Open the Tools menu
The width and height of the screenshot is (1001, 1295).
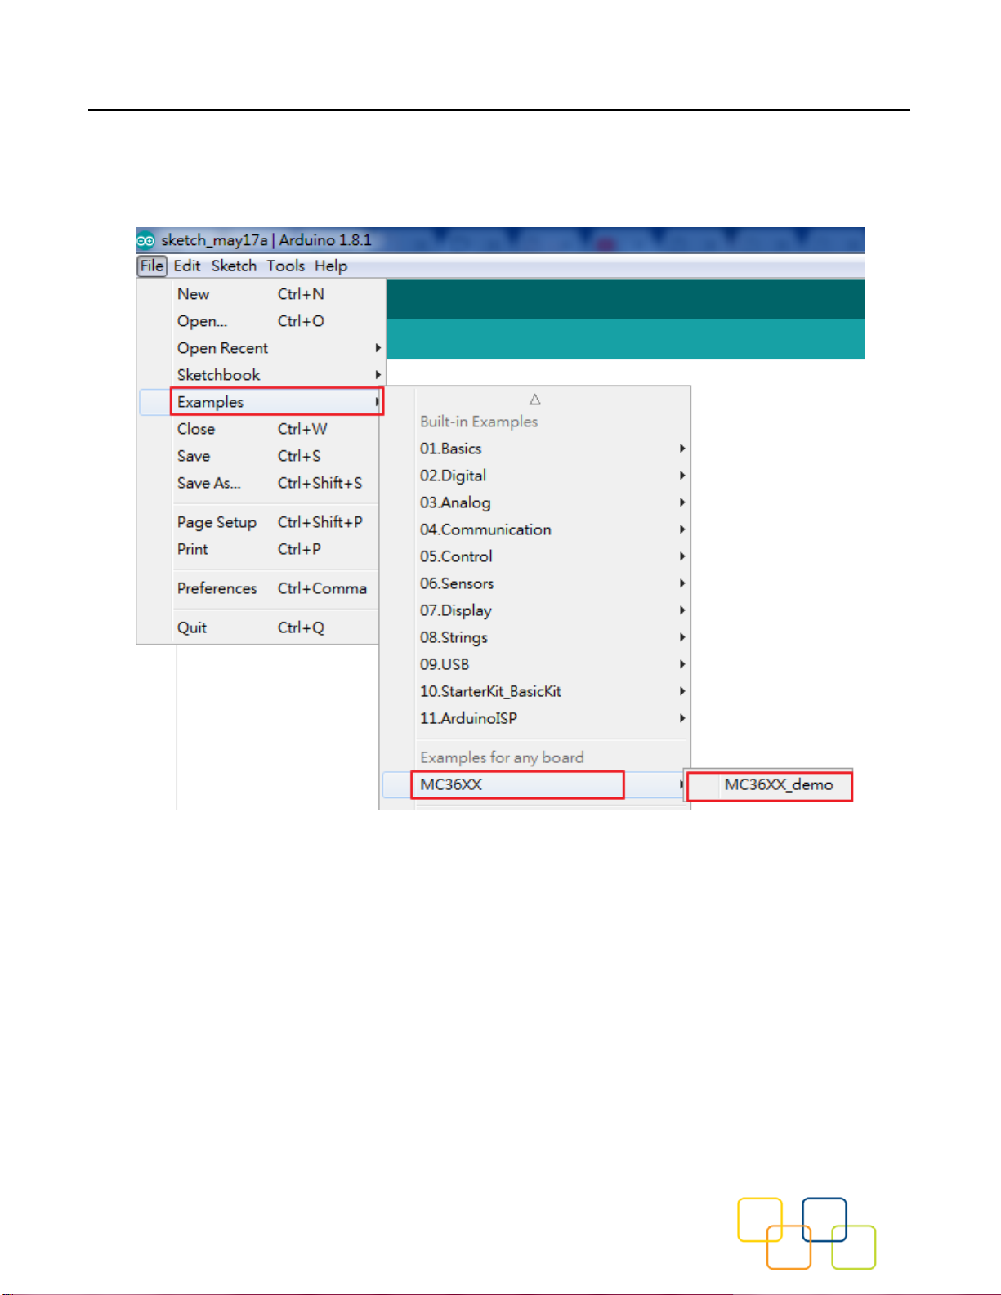coord(285,266)
